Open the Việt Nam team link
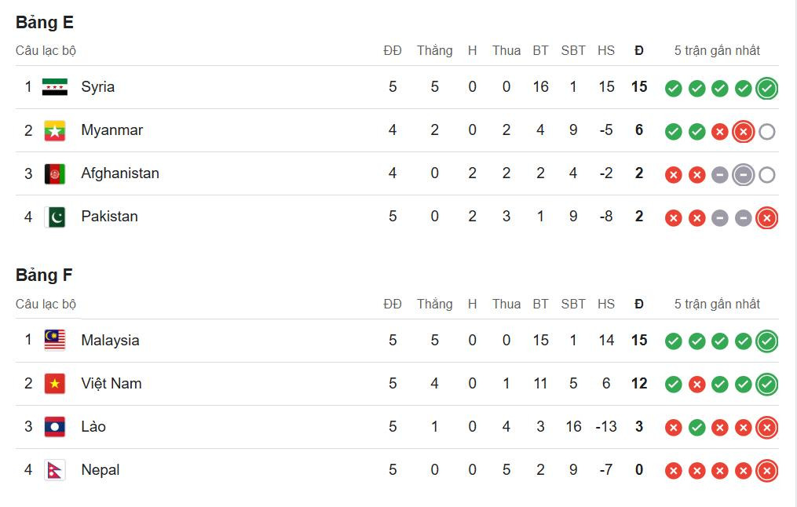797x507 pixels. point(112,384)
